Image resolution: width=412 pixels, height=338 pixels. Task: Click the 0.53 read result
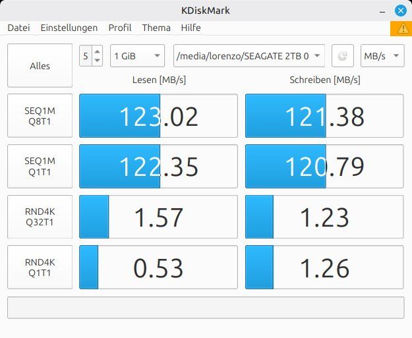click(x=158, y=268)
